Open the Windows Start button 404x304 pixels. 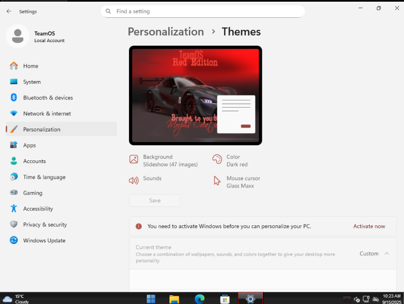pos(151,299)
